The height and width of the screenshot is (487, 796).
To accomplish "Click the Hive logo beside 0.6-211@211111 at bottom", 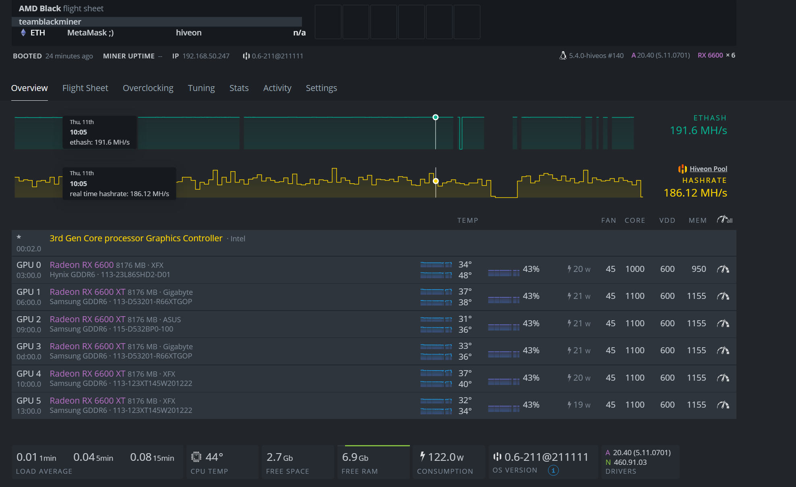I will 497,456.
